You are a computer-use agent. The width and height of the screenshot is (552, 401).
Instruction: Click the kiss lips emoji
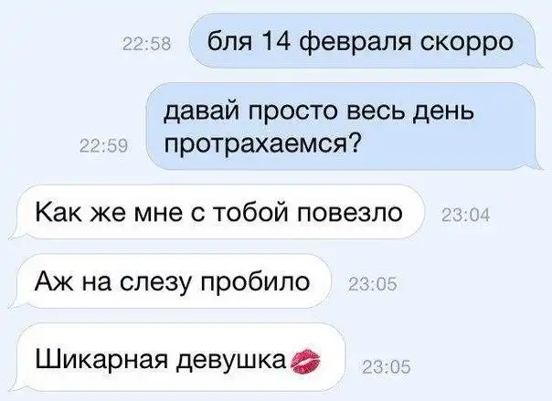(x=305, y=361)
